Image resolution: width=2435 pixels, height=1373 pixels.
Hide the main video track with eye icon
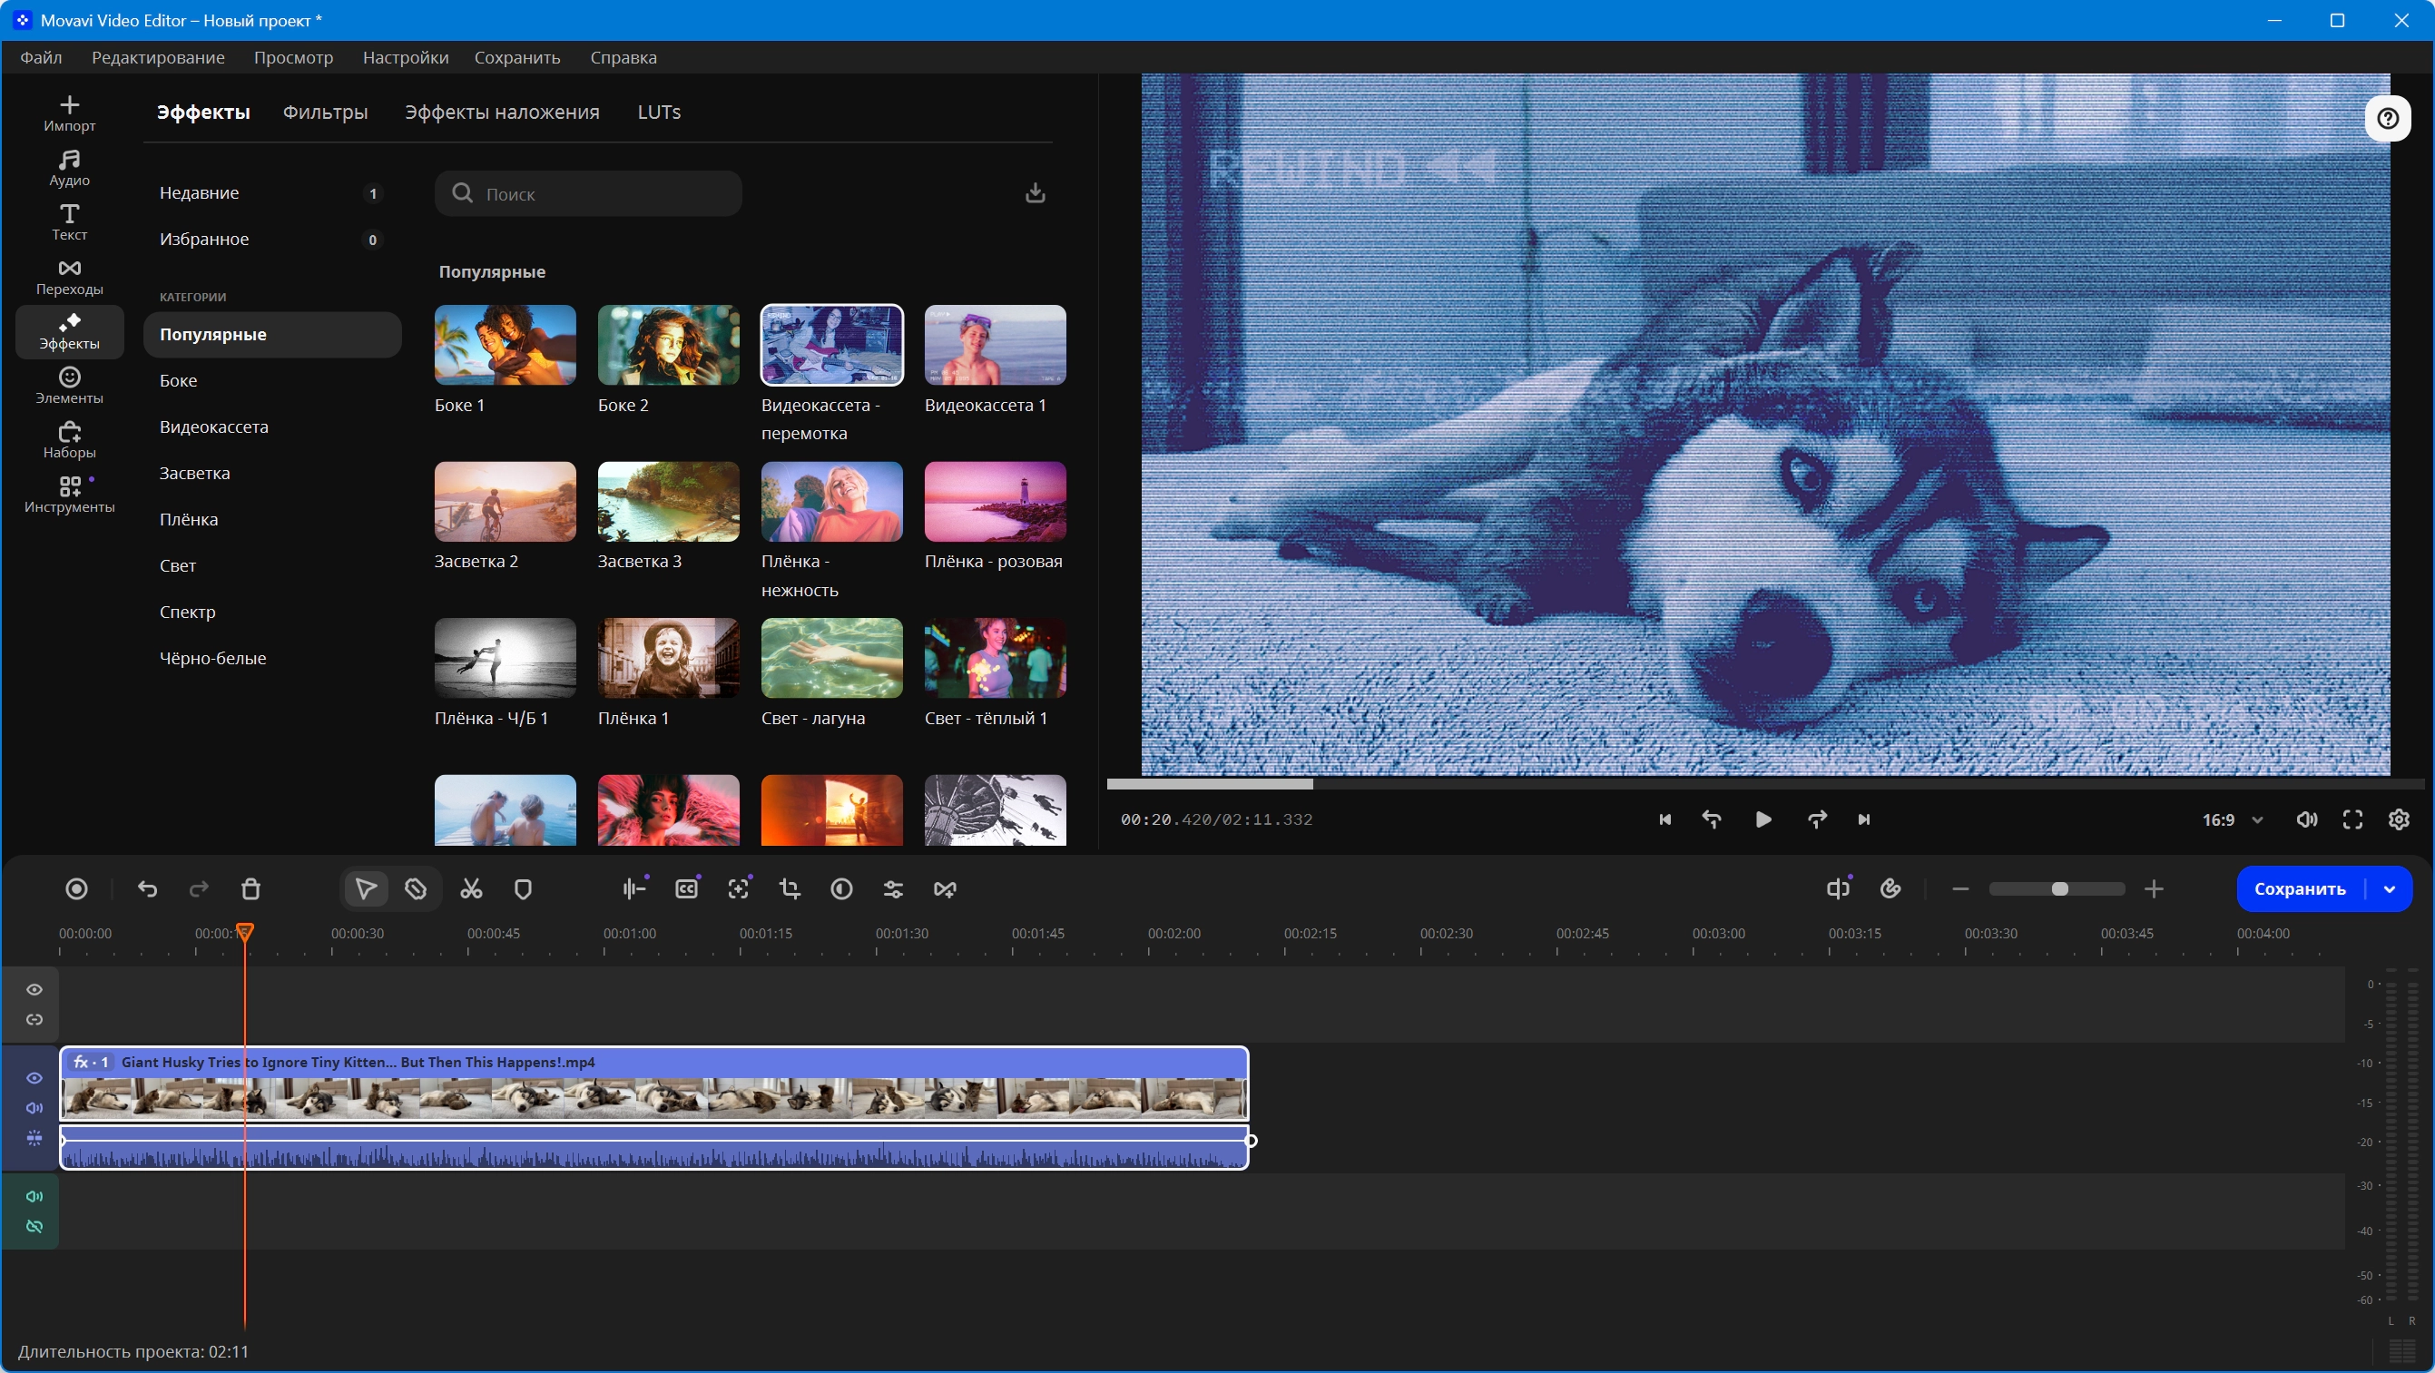click(34, 1077)
